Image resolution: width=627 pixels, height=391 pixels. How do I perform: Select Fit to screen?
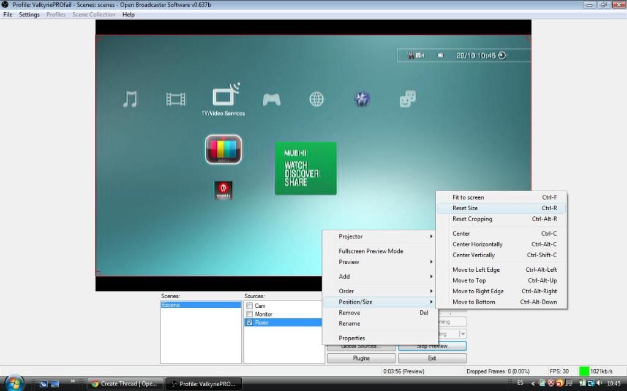click(x=501, y=197)
